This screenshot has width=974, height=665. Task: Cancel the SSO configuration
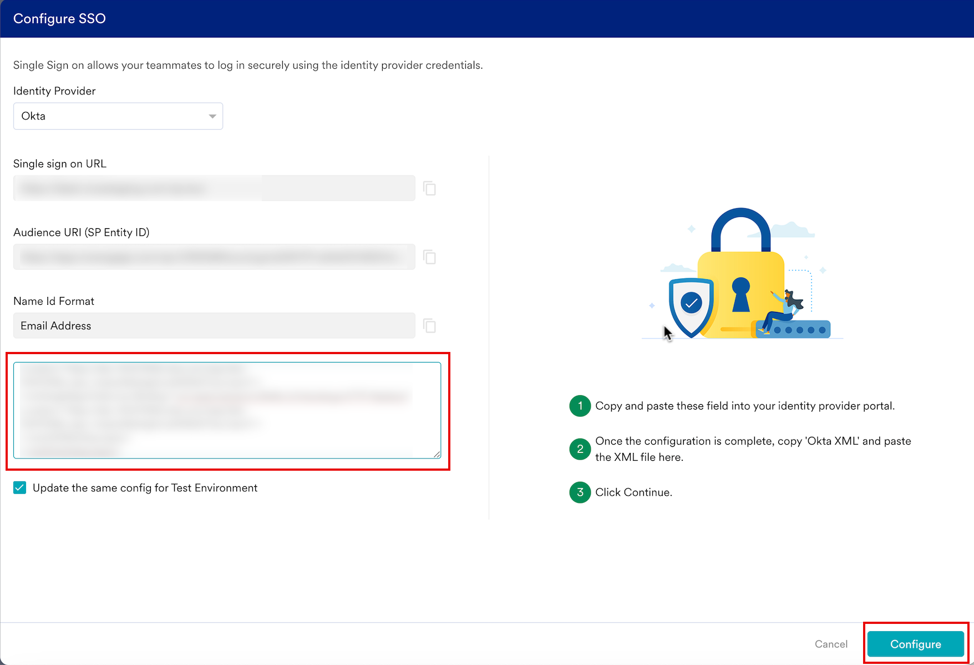(x=830, y=644)
